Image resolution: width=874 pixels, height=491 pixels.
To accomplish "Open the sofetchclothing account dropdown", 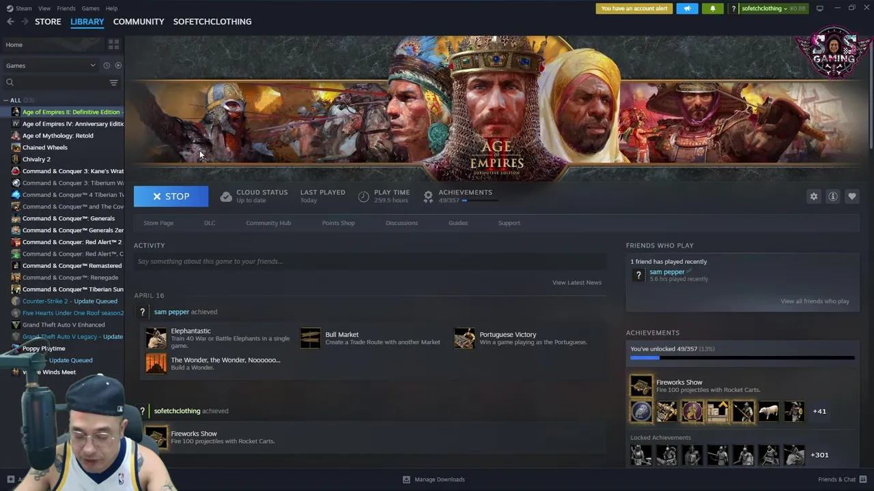I will tap(764, 8).
